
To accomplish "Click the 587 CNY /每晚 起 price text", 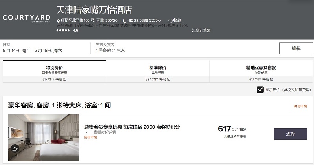I will [158, 80].
